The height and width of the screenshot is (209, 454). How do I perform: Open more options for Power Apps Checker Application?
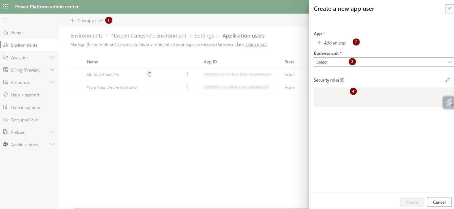pos(188,87)
